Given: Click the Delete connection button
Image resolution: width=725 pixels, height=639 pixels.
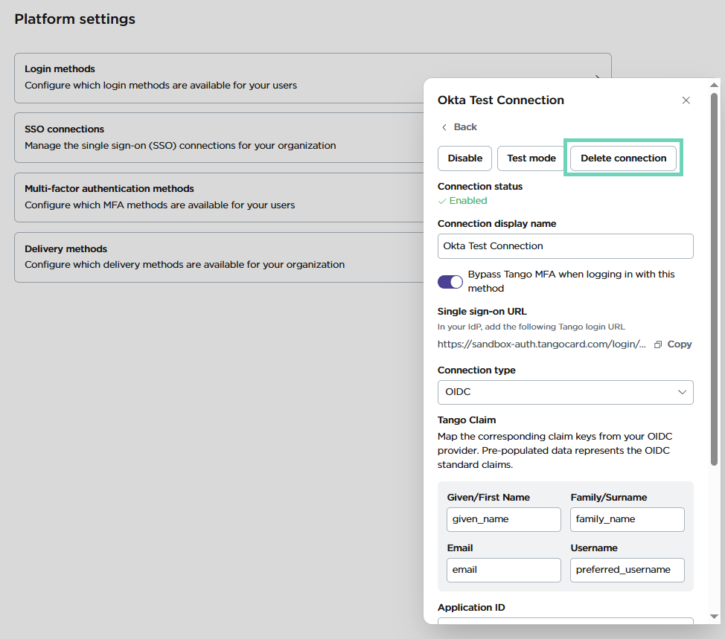Looking at the screenshot, I should pyautogui.click(x=623, y=158).
